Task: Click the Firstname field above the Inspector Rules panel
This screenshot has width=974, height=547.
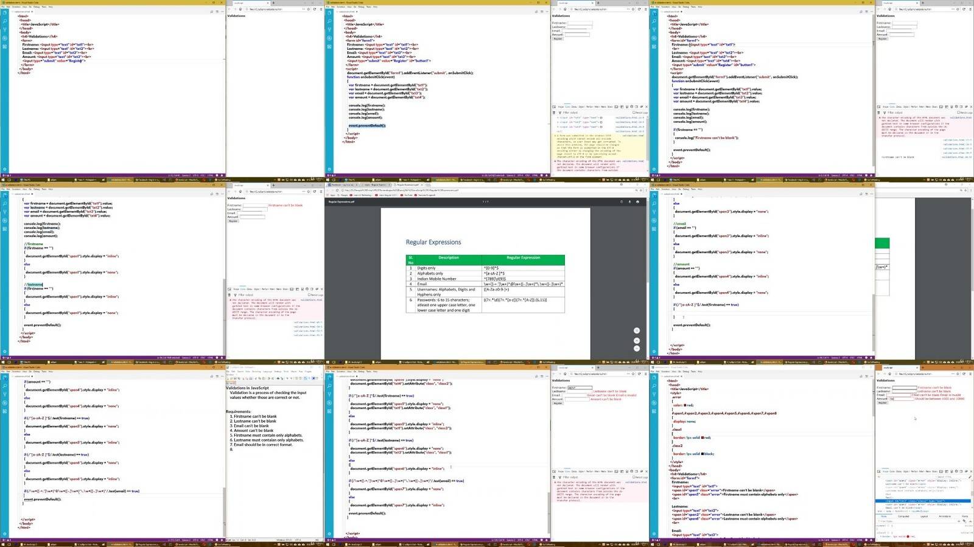Action: point(905,388)
